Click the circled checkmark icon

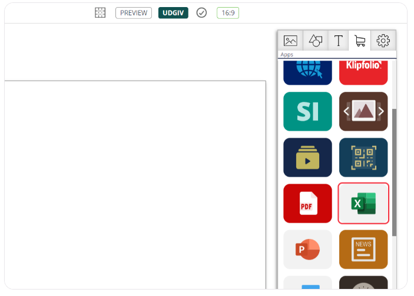(x=201, y=13)
